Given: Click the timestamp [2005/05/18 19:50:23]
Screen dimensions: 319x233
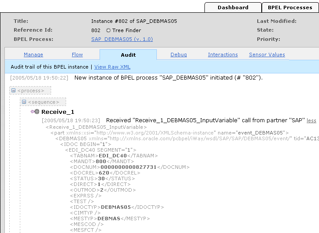Looking at the screenshot, I should coord(71,120).
